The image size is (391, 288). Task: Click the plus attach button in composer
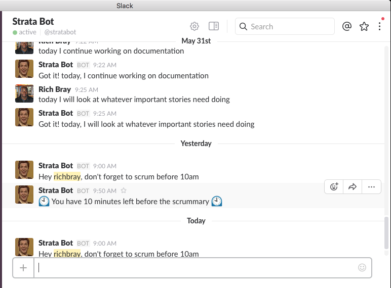(23, 268)
